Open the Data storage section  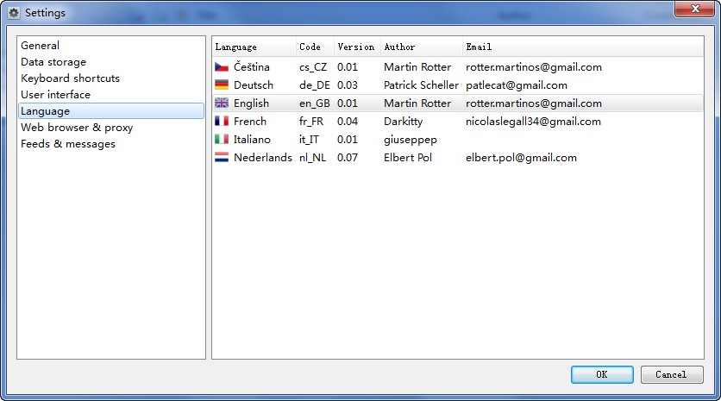(110, 62)
